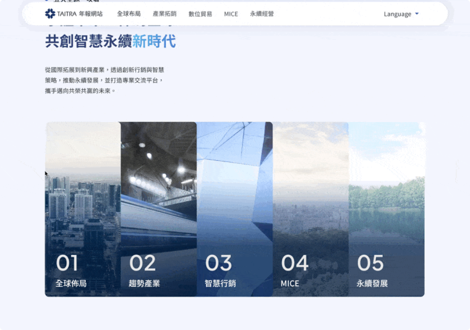Click the 智慧行銷 card title
470x330 pixels.
click(220, 283)
